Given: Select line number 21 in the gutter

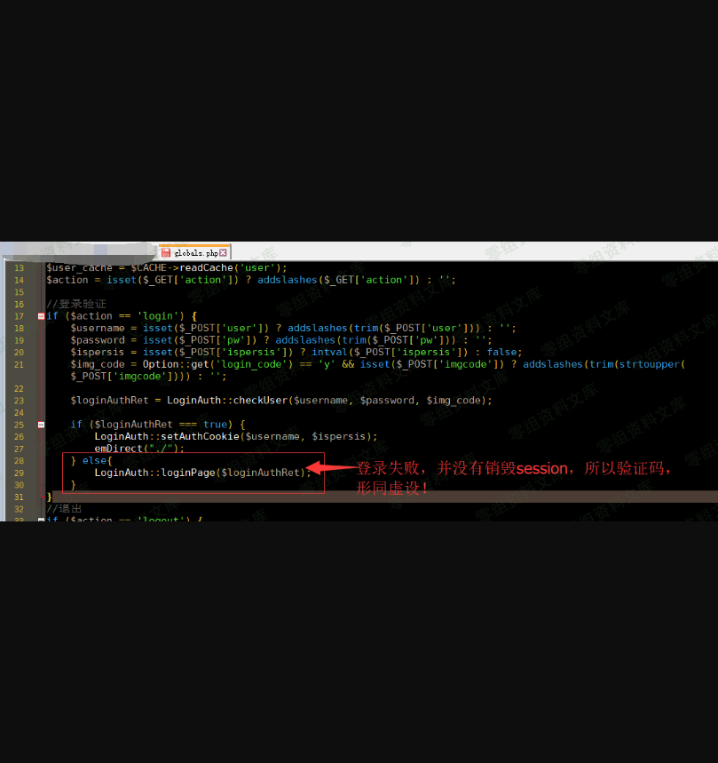Looking at the screenshot, I should coord(19,364).
